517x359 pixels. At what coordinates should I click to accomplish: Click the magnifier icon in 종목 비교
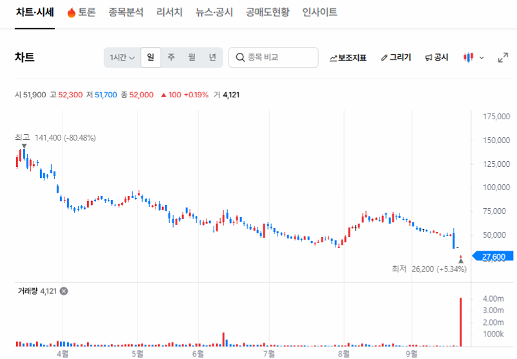240,57
